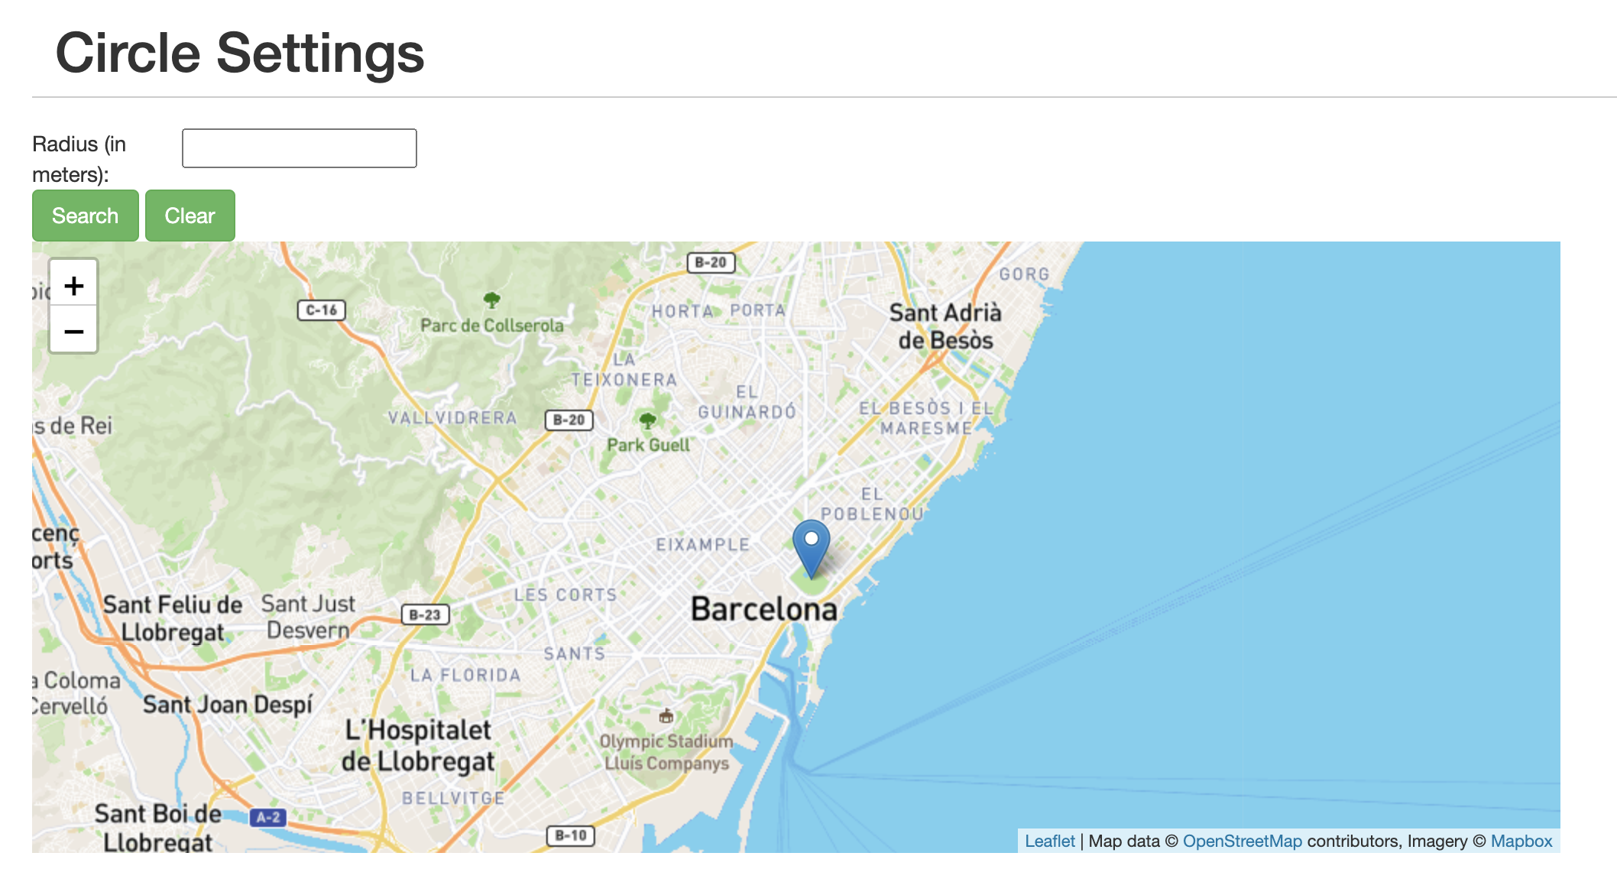1617x882 pixels.
Task: Click the Parc de Collserola tree icon
Action: coord(492,300)
